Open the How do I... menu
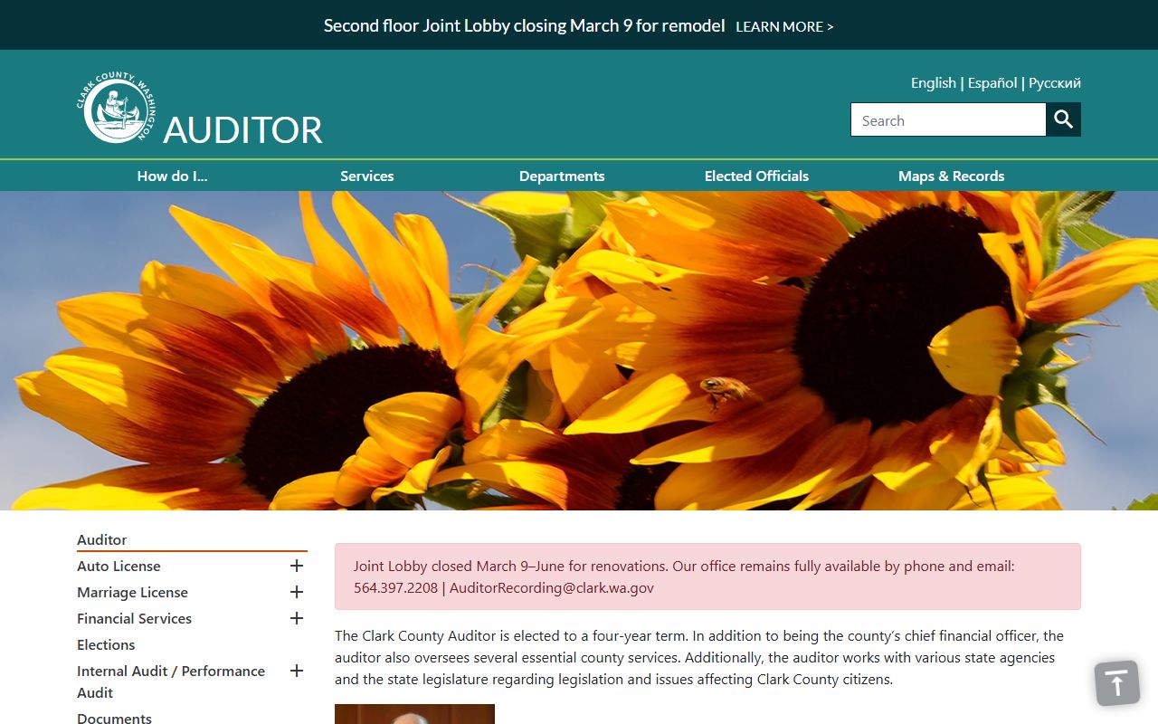Image resolution: width=1158 pixels, height=724 pixels. click(172, 176)
